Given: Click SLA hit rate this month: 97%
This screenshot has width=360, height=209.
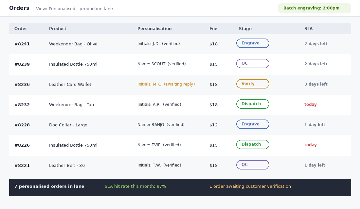Looking at the screenshot, I should point(135,186).
